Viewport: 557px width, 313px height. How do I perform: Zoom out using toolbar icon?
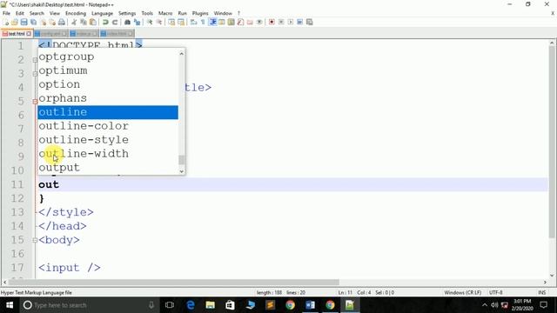tap(159, 23)
